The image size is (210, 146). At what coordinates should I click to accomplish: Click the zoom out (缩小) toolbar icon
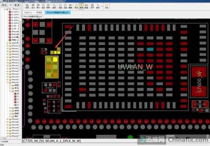point(38,6)
